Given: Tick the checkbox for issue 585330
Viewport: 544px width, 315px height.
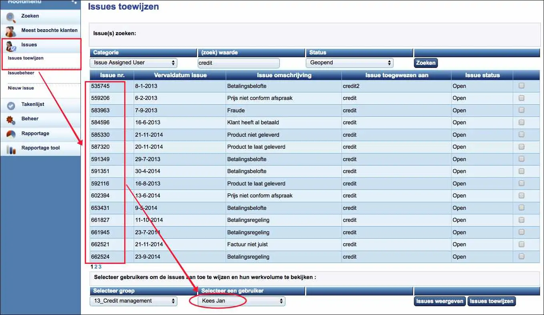Looking at the screenshot, I should pos(521,134).
